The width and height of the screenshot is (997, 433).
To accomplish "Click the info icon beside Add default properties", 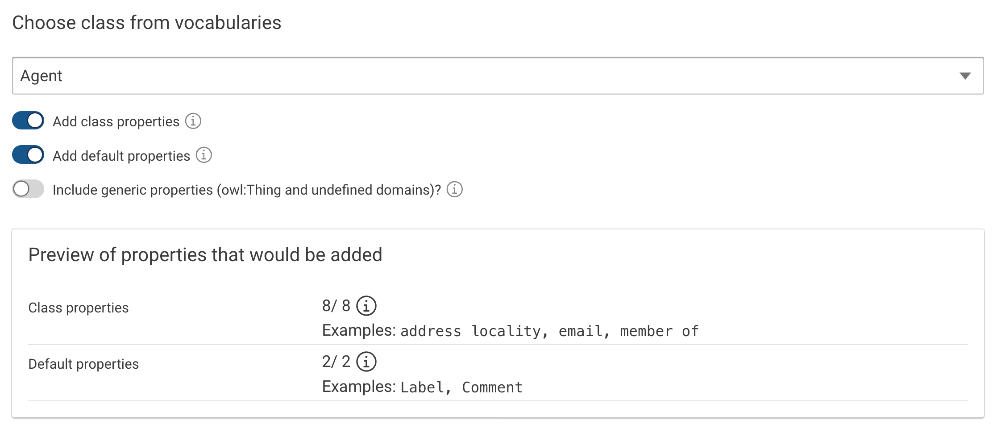I will 204,155.
